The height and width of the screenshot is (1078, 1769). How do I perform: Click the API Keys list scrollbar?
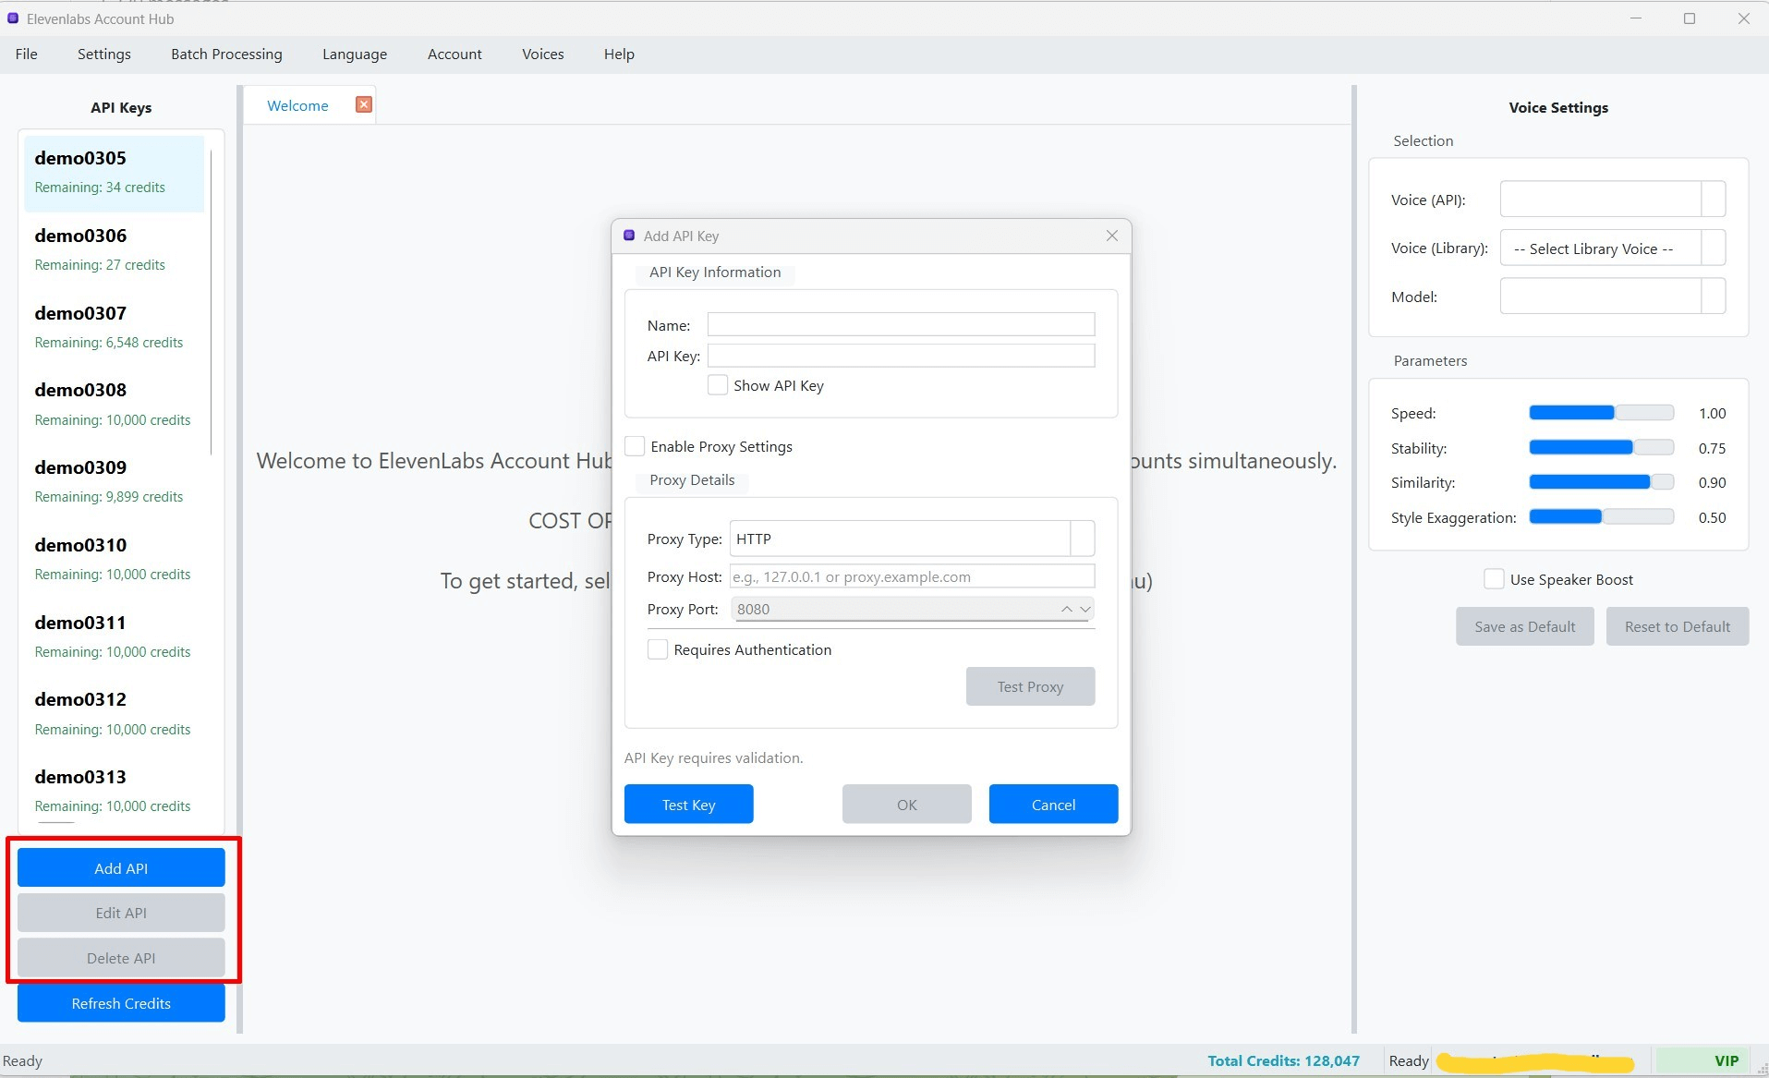pos(212,302)
